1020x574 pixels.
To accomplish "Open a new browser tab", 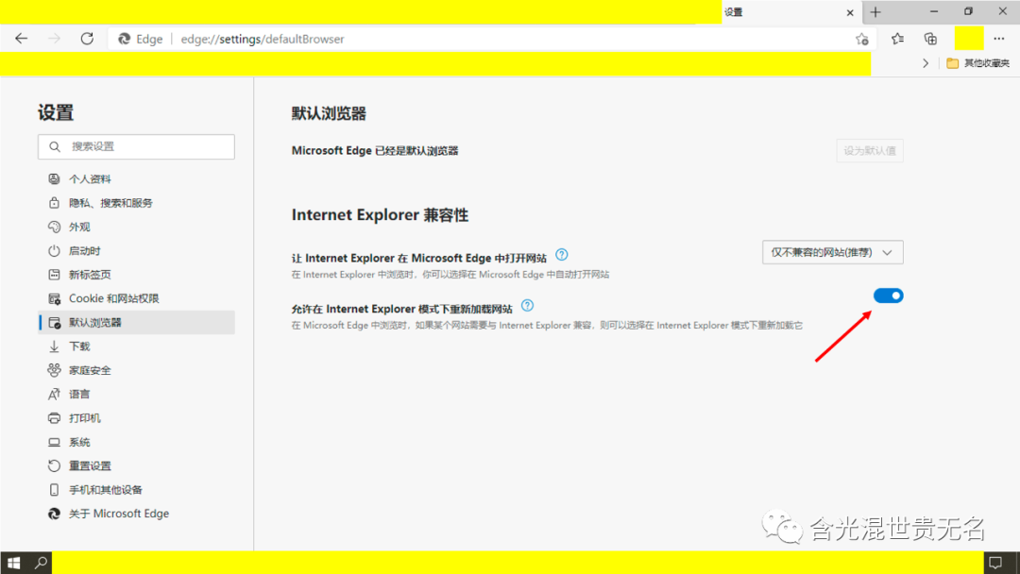I will coord(875,12).
